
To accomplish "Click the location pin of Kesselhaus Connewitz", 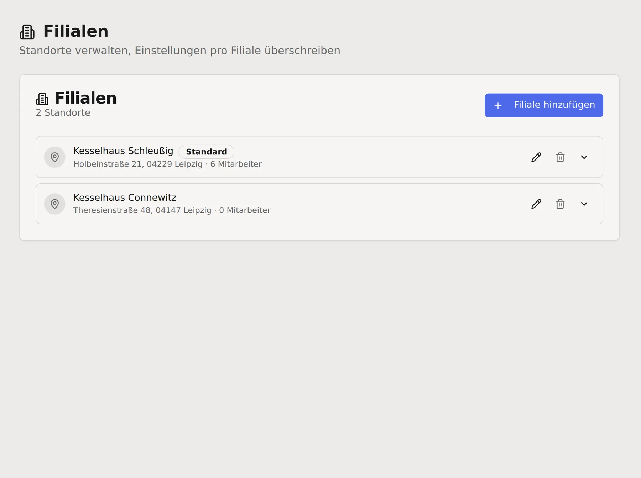I will pos(55,204).
